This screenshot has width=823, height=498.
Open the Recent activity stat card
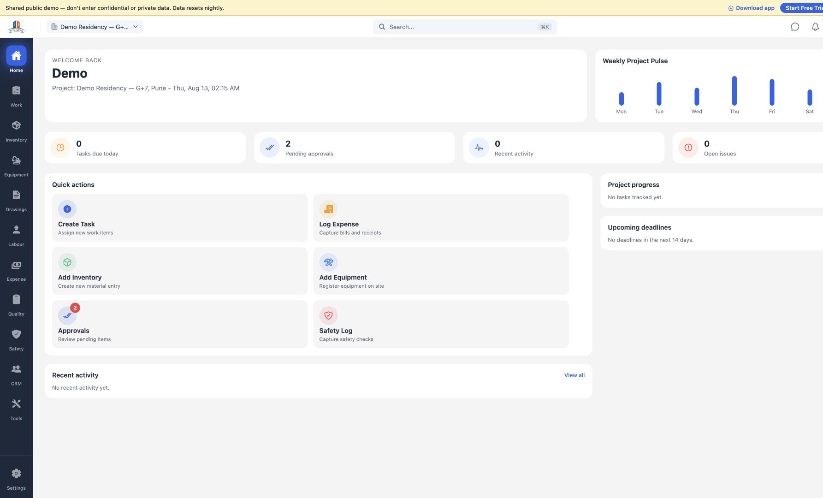(564, 148)
